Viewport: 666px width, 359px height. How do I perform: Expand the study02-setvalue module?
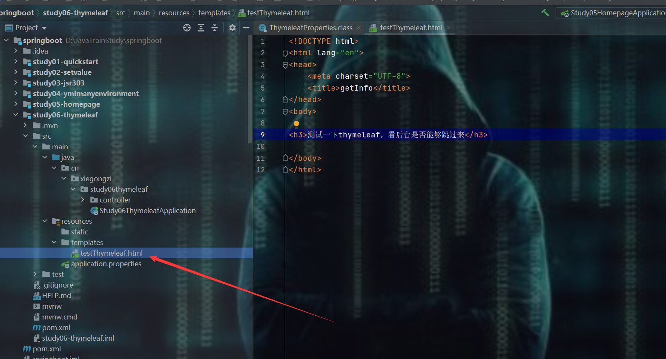pyautogui.click(x=16, y=72)
